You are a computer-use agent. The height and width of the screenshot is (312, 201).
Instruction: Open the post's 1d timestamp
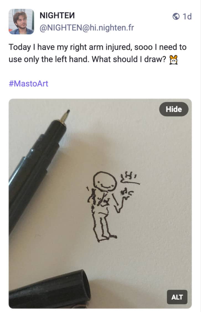(x=187, y=17)
